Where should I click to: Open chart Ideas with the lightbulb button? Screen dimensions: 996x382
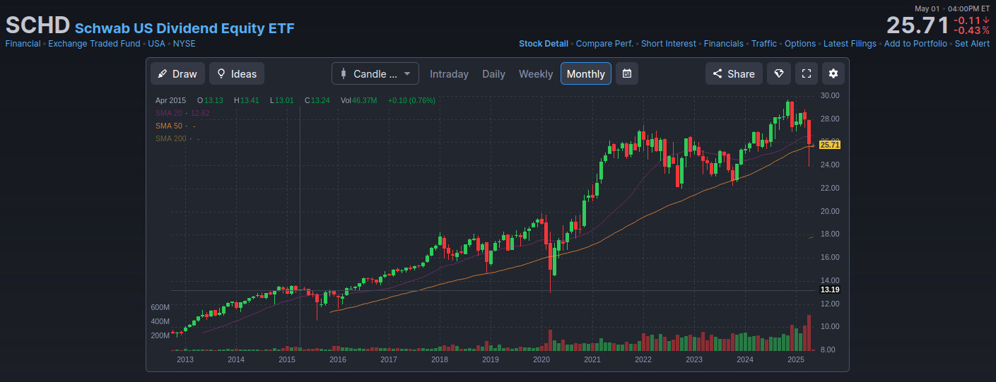pyautogui.click(x=237, y=73)
